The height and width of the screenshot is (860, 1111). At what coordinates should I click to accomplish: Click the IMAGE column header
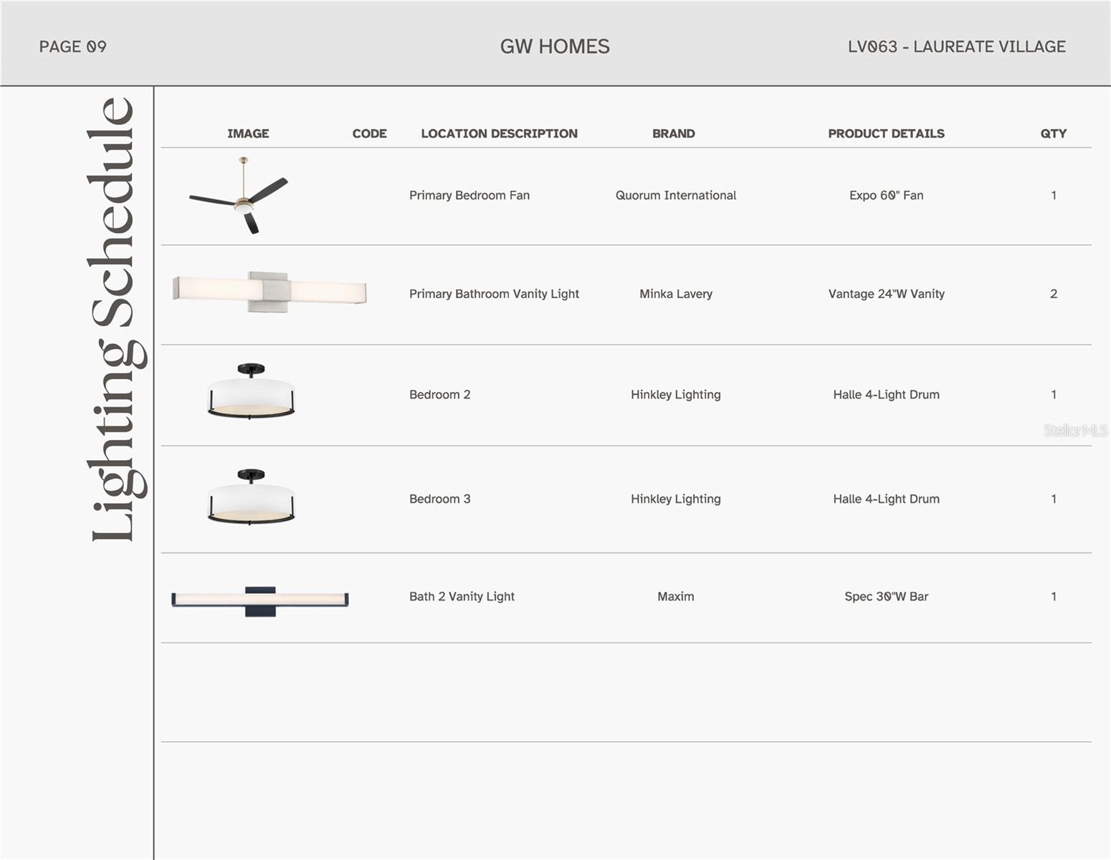[x=248, y=133]
